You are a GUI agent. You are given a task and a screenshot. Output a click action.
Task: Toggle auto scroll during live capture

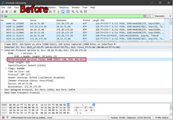click(x=63, y=12)
